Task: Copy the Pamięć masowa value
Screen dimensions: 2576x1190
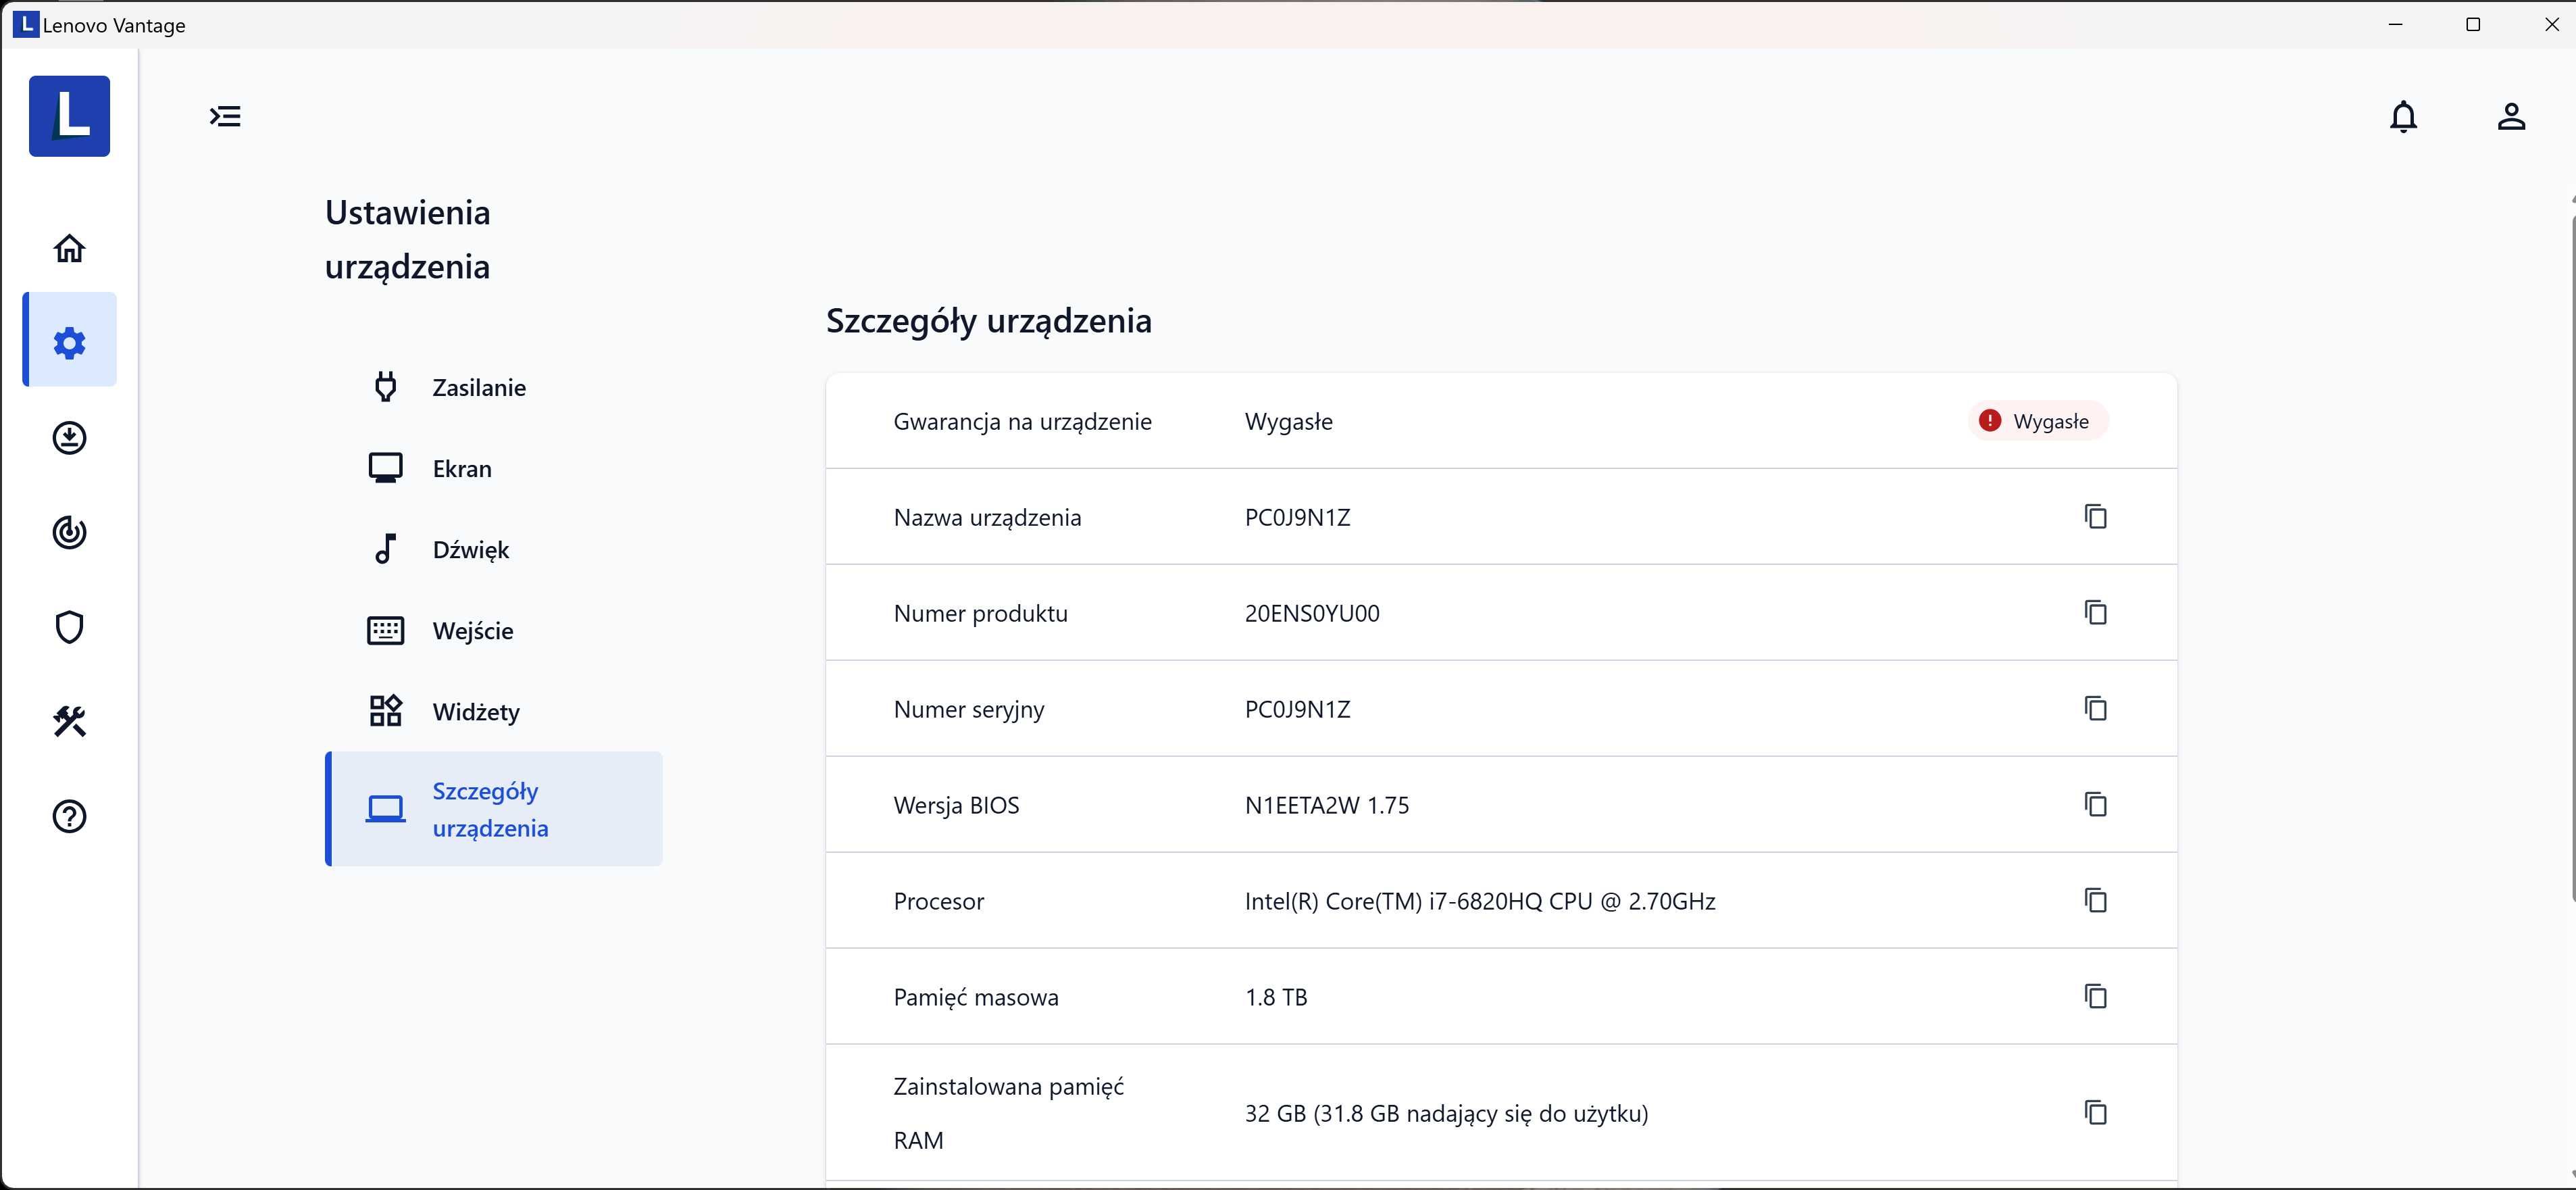Action: [2095, 996]
